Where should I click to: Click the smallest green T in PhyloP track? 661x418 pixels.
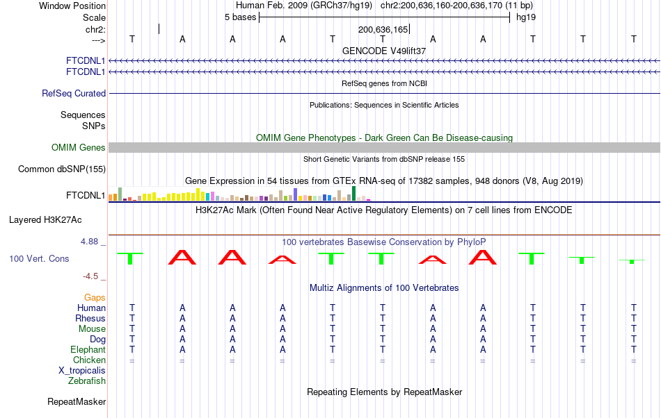pyautogui.click(x=632, y=262)
